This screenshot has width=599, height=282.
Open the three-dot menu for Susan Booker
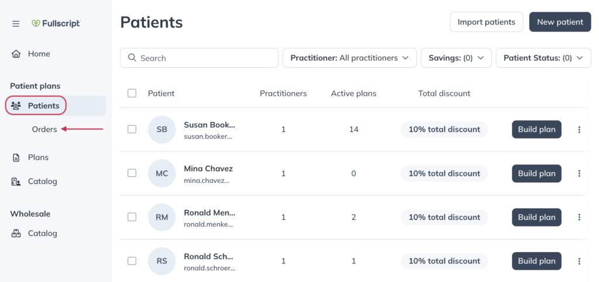(x=579, y=130)
